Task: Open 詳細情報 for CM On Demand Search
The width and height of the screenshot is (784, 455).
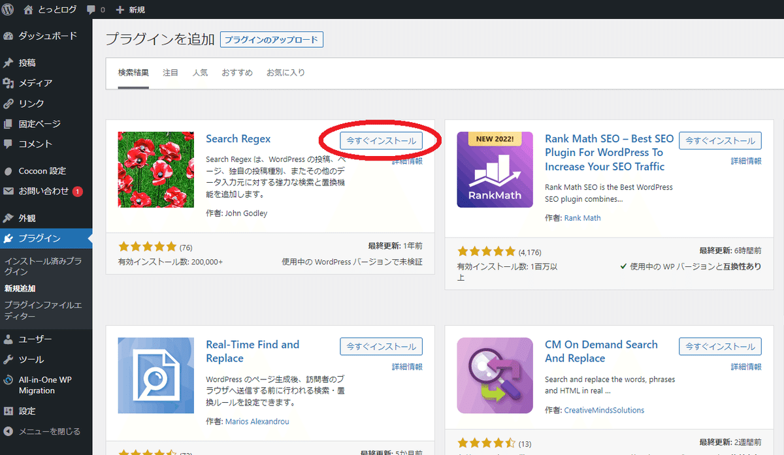Action: [746, 366]
